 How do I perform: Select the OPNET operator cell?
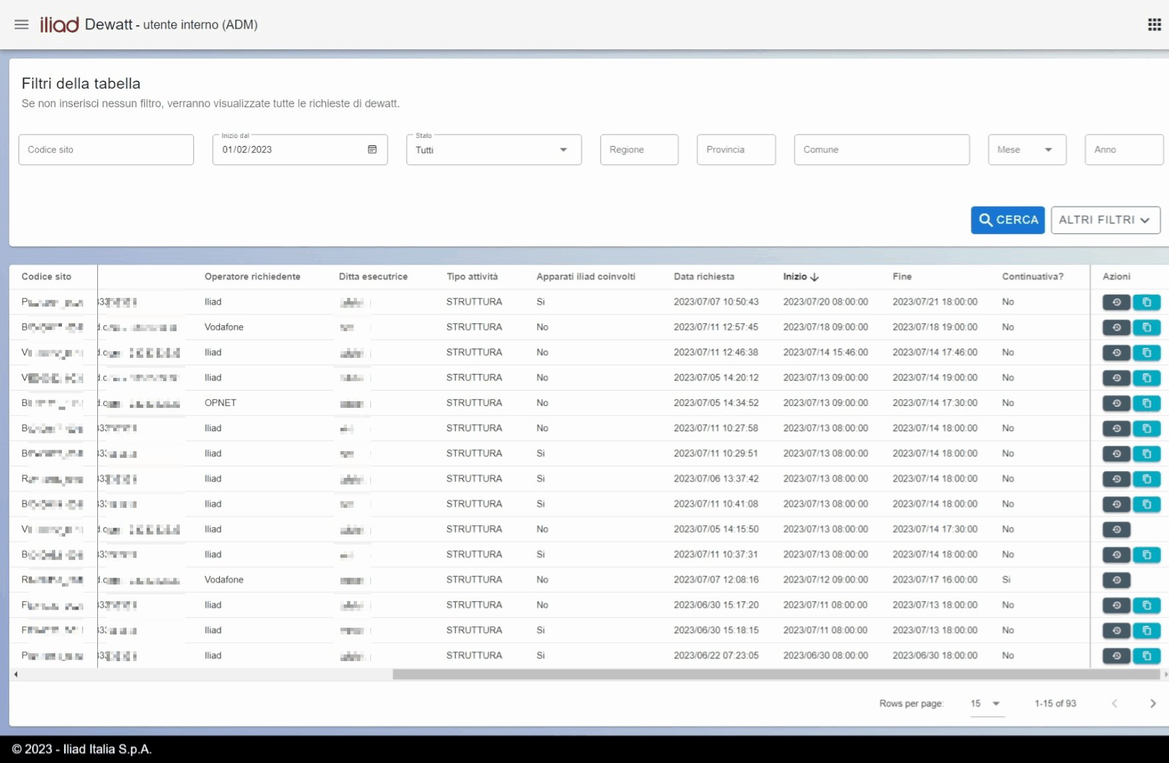tap(220, 403)
